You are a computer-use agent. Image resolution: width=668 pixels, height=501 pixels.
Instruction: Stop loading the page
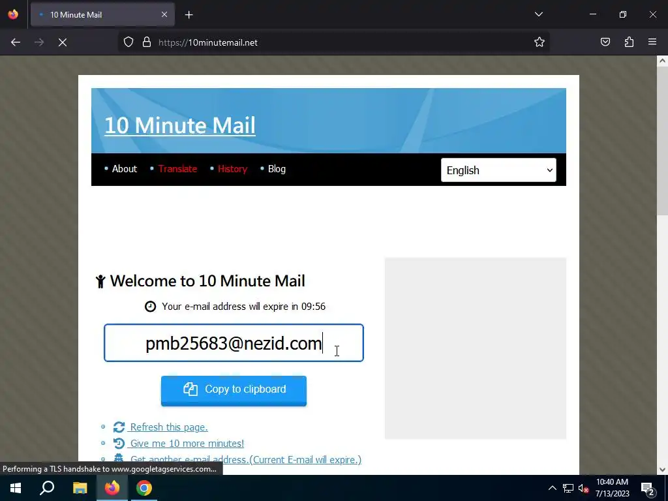(x=62, y=42)
